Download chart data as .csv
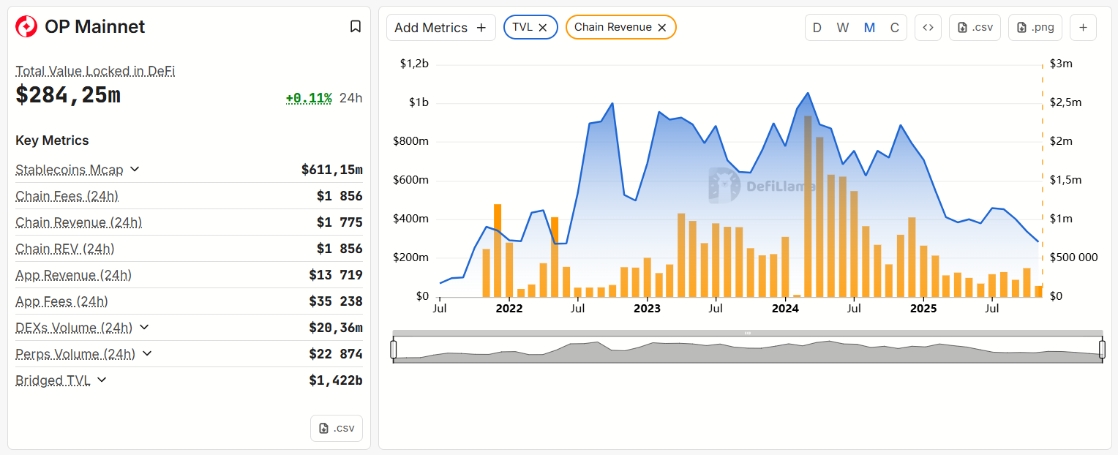The width and height of the screenshot is (1118, 455). [975, 27]
